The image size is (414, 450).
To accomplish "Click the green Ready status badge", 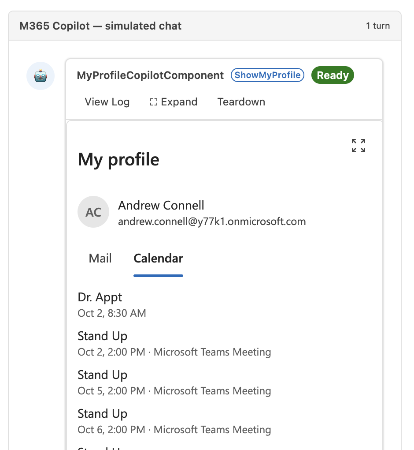I will 333,75.
